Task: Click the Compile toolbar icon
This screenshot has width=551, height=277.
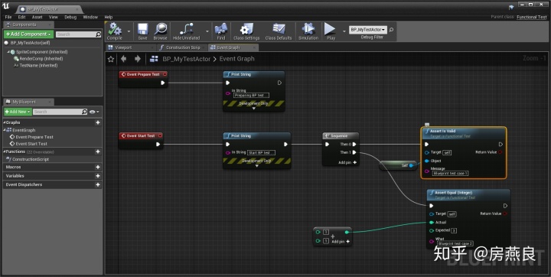Action: coord(115,29)
